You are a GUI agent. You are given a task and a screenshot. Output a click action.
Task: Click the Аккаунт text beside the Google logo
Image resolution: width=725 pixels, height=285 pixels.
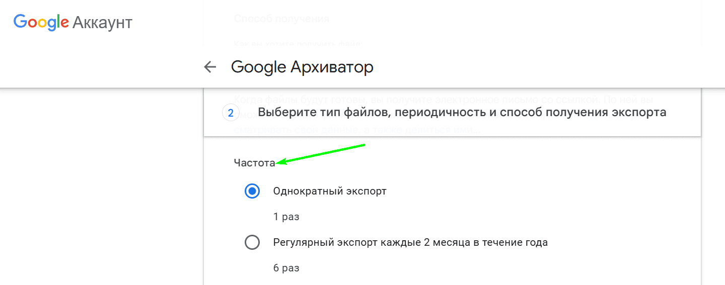103,23
